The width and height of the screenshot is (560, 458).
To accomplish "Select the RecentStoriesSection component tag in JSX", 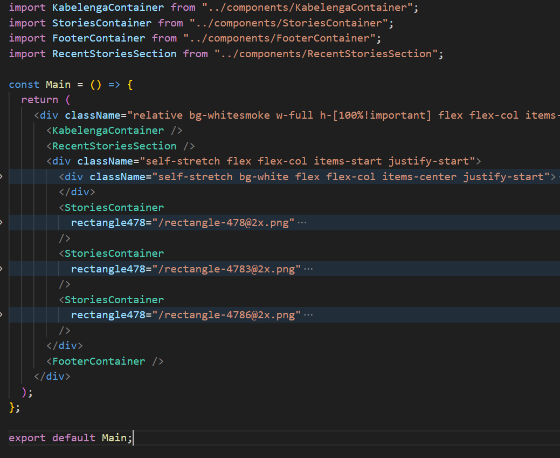I will click(113, 146).
